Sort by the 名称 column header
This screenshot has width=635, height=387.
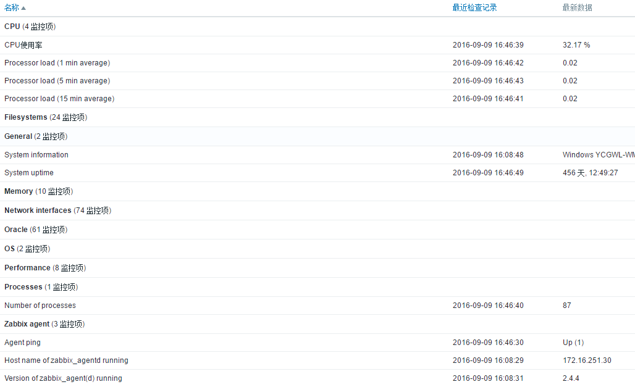coord(12,8)
